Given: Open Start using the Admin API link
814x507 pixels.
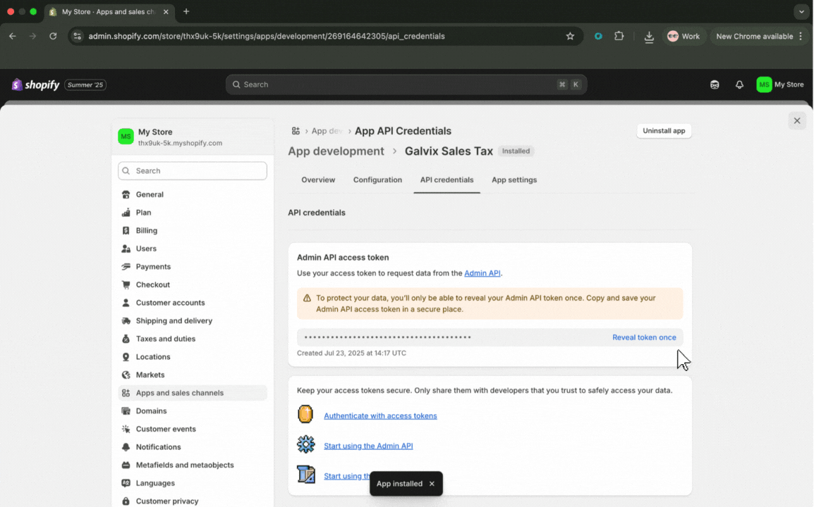Looking at the screenshot, I should tap(368, 446).
